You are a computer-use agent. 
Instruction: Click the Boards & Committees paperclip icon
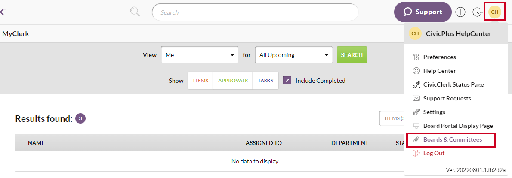(x=416, y=139)
